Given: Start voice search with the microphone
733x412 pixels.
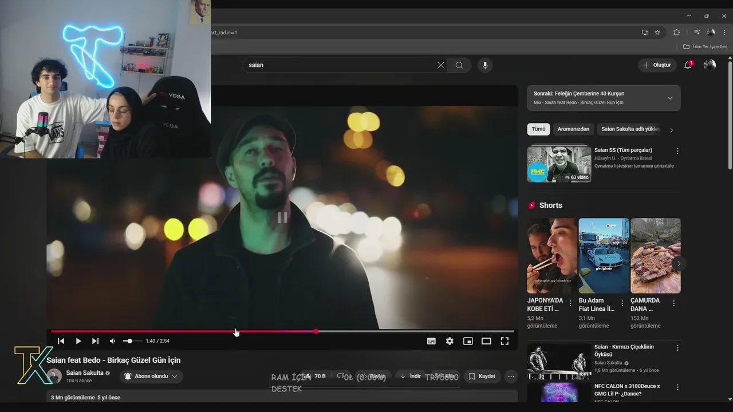Looking at the screenshot, I should pos(485,65).
